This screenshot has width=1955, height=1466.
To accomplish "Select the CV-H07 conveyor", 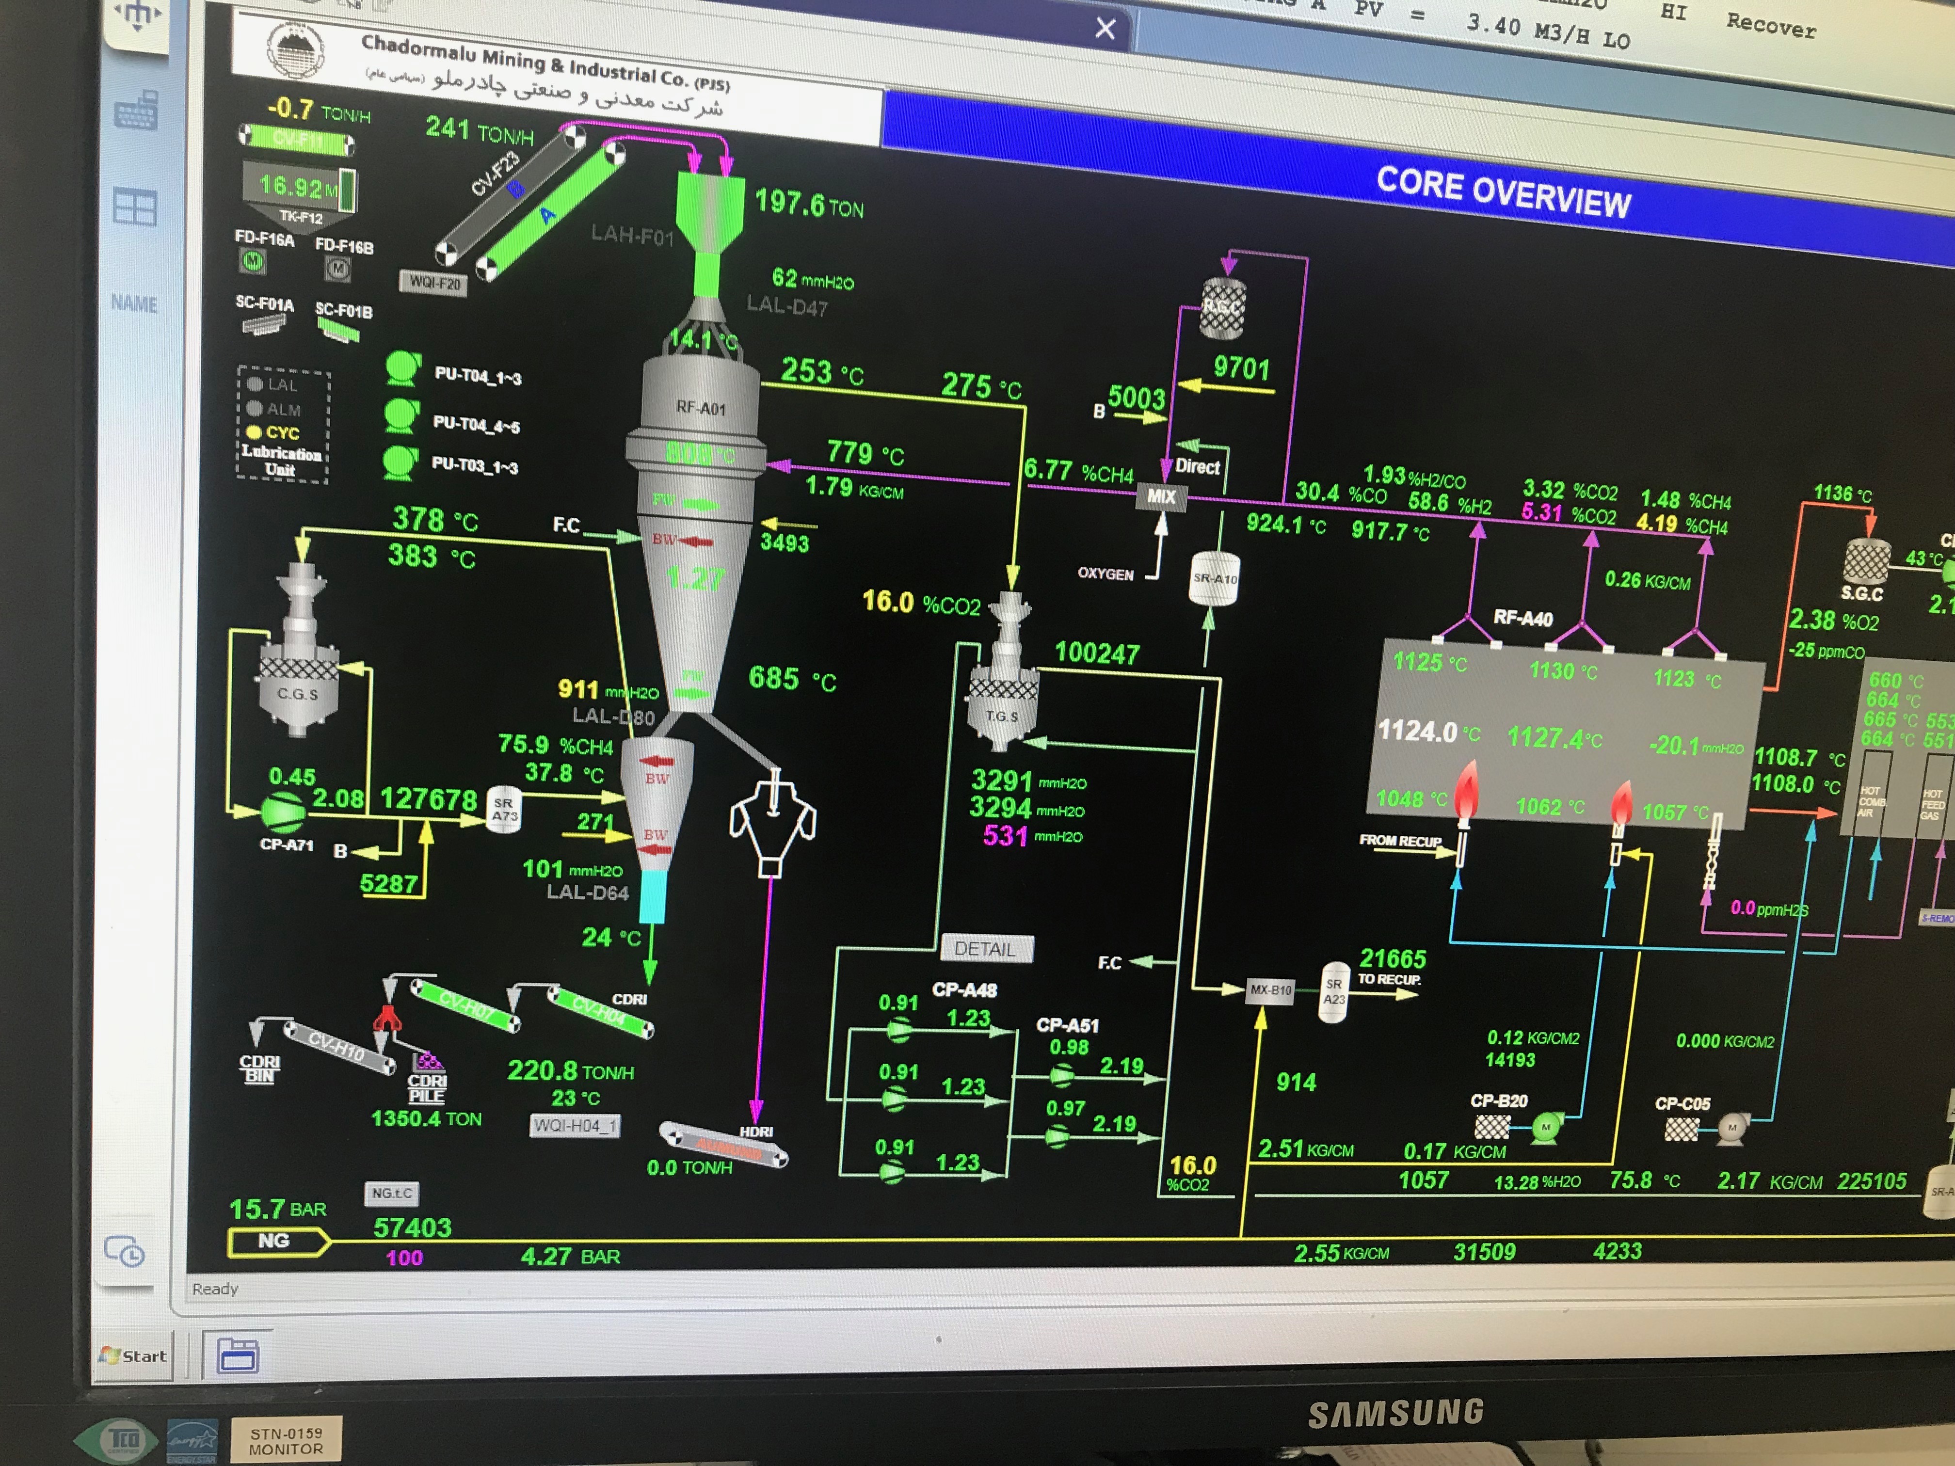I will click(466, 1005).
